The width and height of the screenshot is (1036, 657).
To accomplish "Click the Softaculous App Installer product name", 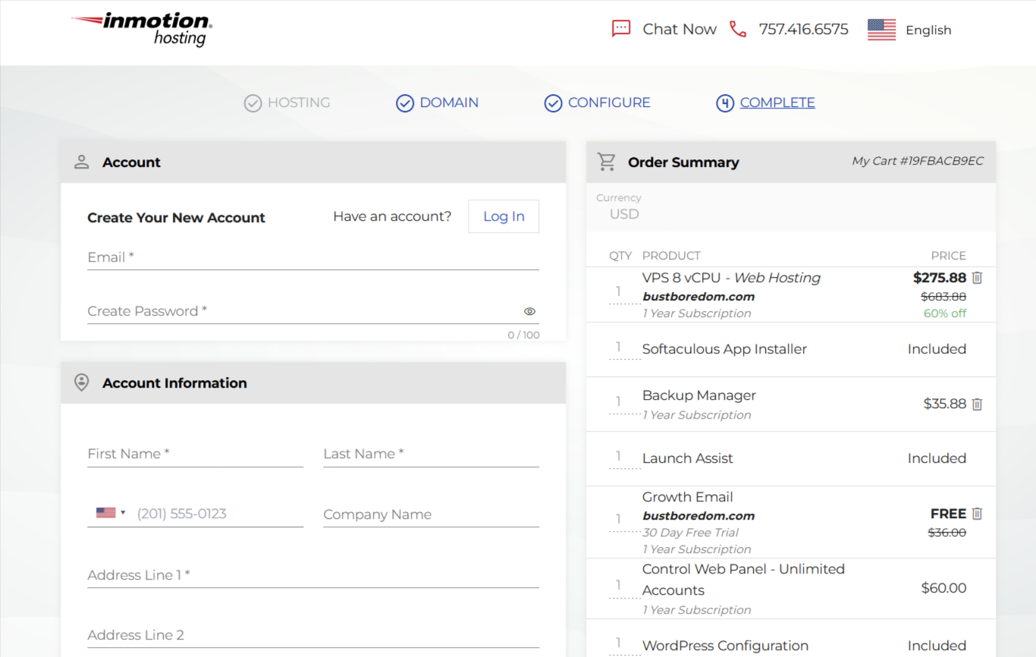I will click(724, 349).
